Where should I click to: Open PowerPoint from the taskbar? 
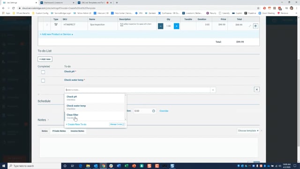point(134,166)
